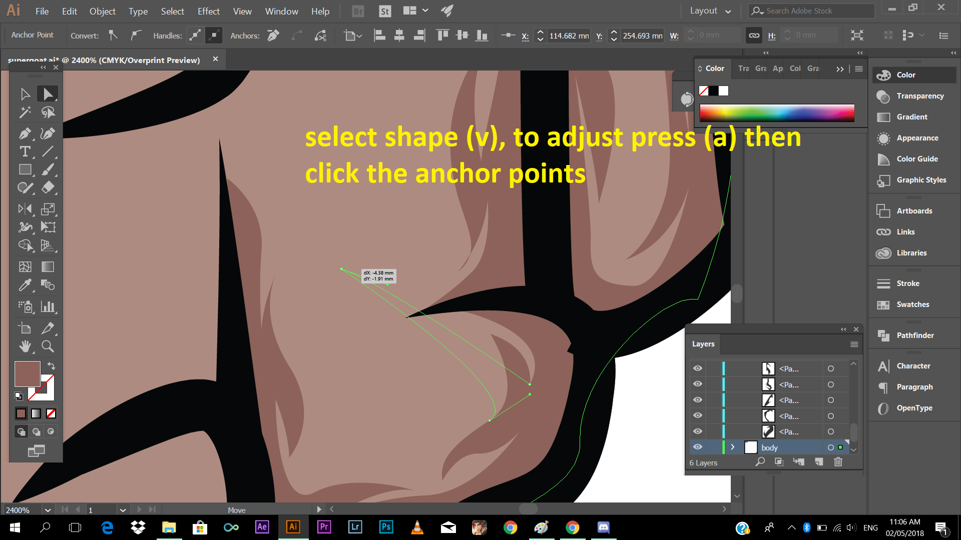Open the Layout workspace dropdown
The height and width of the screenshot is (540, 961).
pos(710,11)
